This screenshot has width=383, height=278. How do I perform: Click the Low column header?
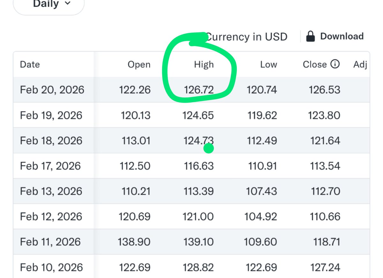[x=268, y=65]
